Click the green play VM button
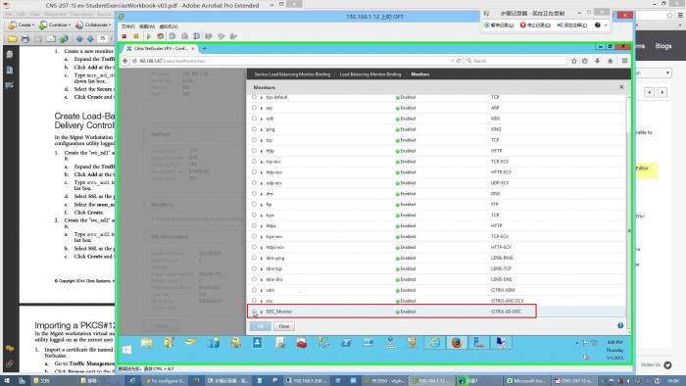This screenshot has height=386, width=686. pyautogui.click(x=148, y=36)
